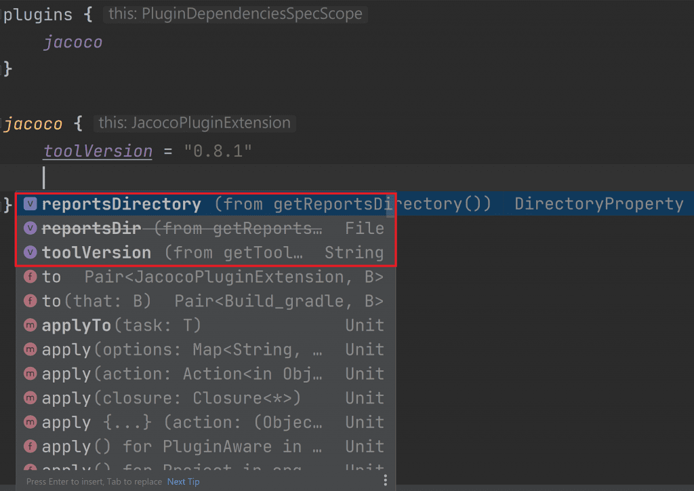694x491 pixels.
Task: Click method icon next to applyTo(task: T)
Action: click(30, 326)
